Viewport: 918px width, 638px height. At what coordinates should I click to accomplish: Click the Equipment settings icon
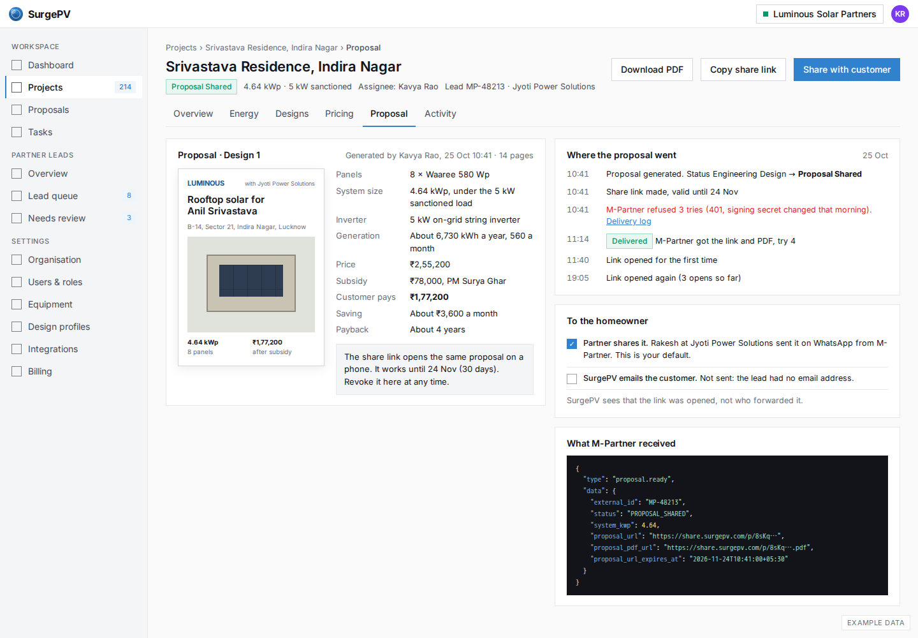(x=17, y=304)
